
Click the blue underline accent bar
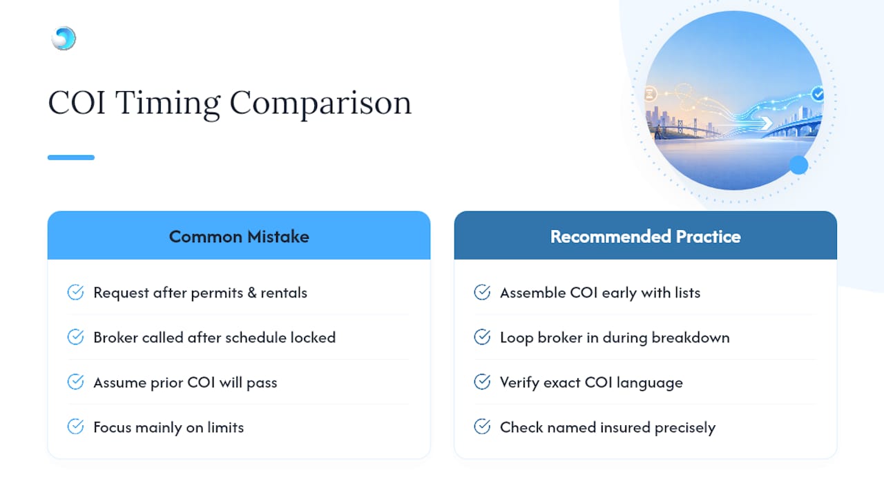(71, 157)
